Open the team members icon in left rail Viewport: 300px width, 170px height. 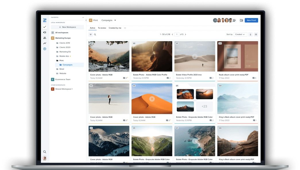(44, 38)
